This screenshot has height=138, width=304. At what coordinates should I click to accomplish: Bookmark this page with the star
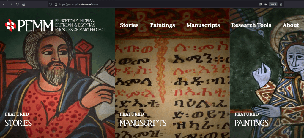point(281,4)
